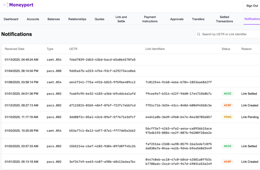Click the PDNG status badge
The width and height of the screenshot is (260, 170).
point(228,117)
